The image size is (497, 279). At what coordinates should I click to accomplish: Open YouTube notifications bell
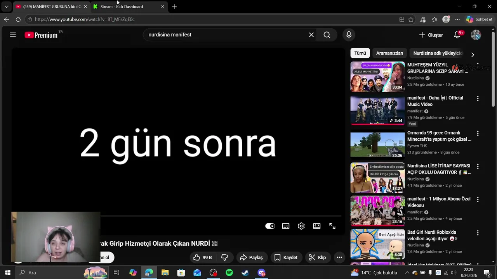457,35
